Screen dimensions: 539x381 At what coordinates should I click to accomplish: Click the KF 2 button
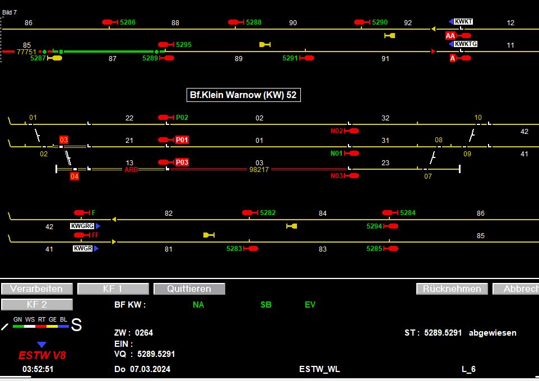(37, 305)
